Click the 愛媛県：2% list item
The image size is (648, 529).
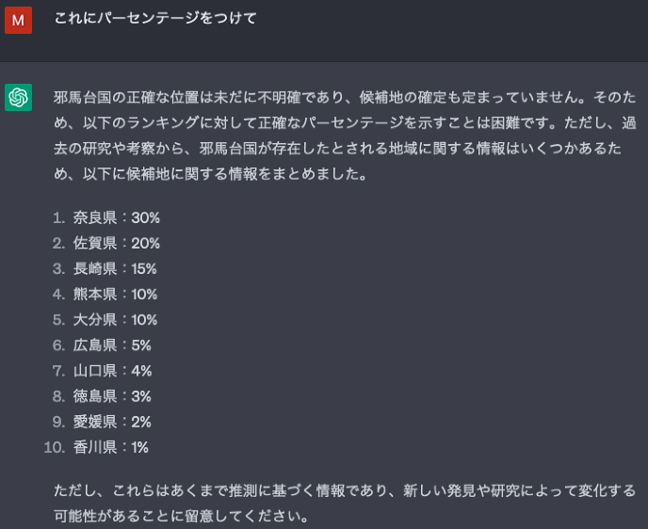(x=111, y=421)
